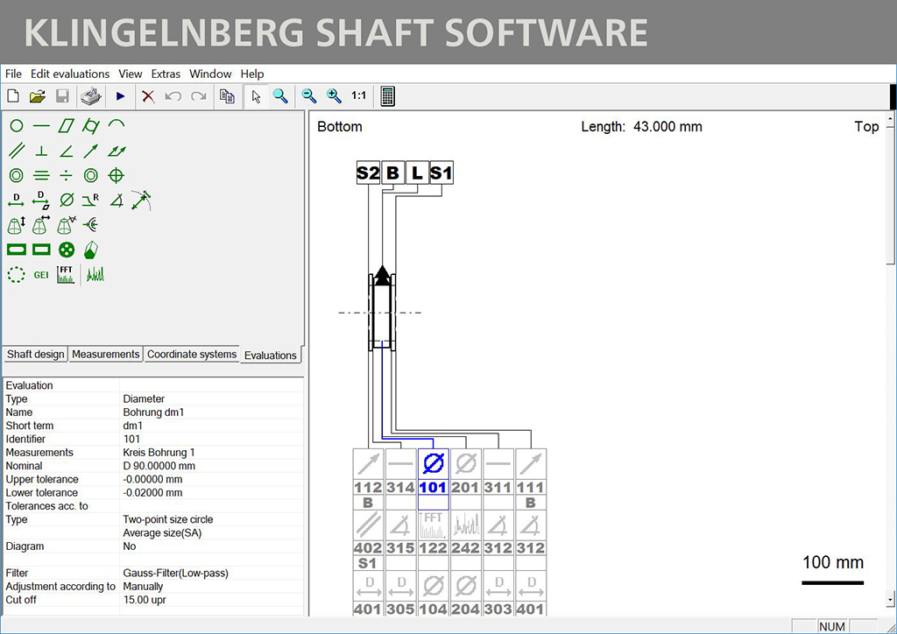
Task: Click the Name value 'Bohrung dm1'
Action: (x=153, y=412)
